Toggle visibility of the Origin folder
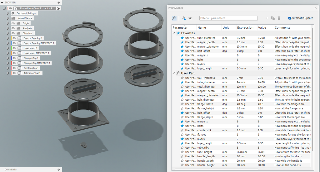This screenshot has width=320, height=172. 13,23
